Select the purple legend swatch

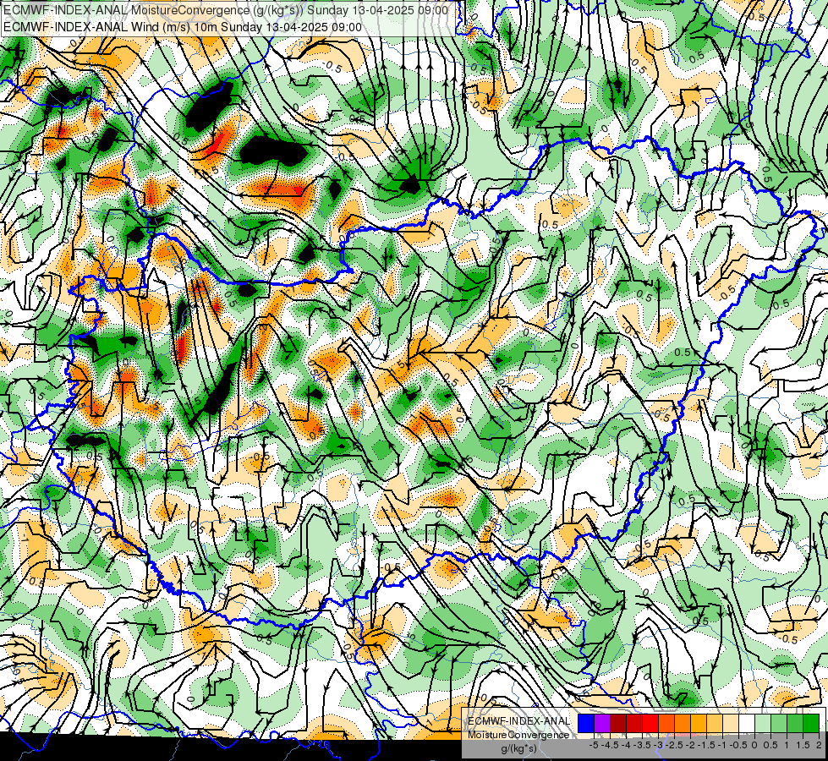tap(602, 724)
